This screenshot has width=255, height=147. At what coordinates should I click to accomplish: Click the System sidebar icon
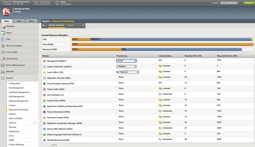click(3, 78)
